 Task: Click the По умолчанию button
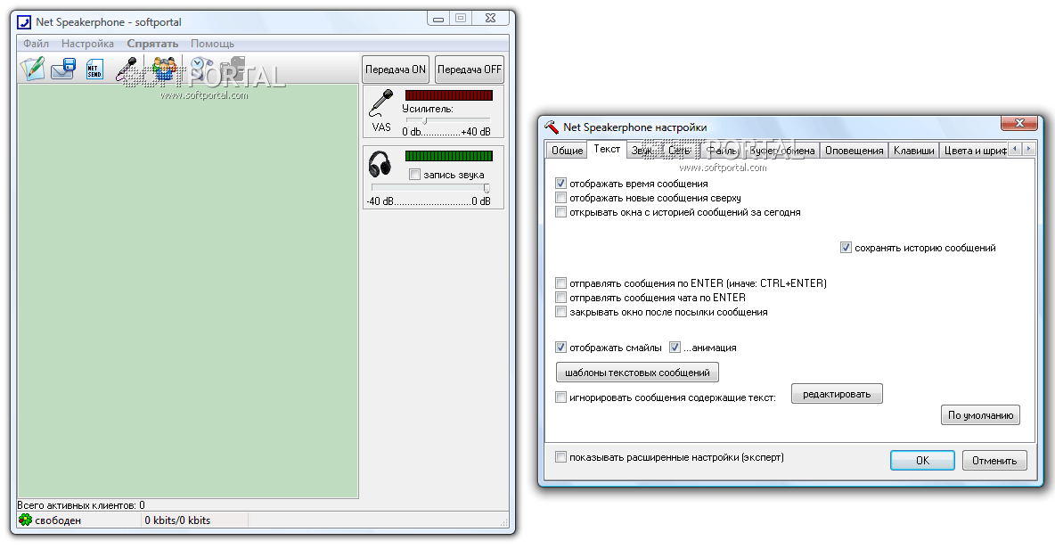pyautogui.click(x=980, y=415)
